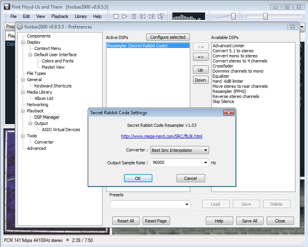Open Keyboard Shortcuts preferences page
This screenshot has height=247, width=308.
click(53, 86)
